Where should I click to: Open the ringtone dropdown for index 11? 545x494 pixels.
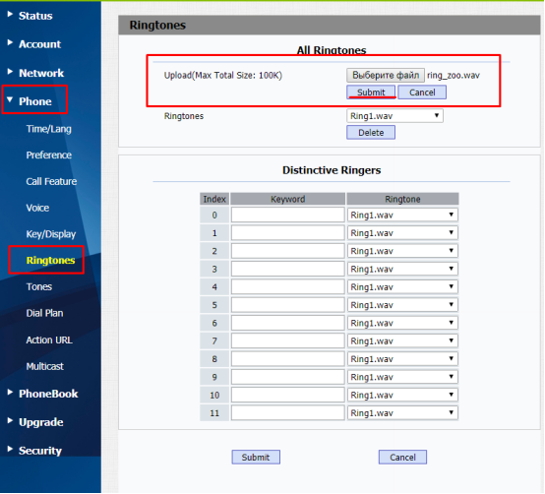(402, 413)
